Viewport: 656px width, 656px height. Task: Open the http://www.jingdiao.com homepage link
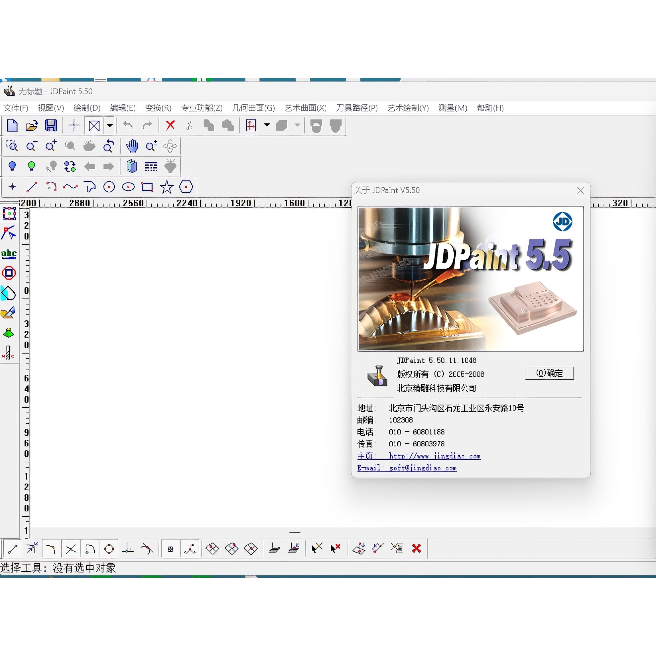tap(434, 456)
